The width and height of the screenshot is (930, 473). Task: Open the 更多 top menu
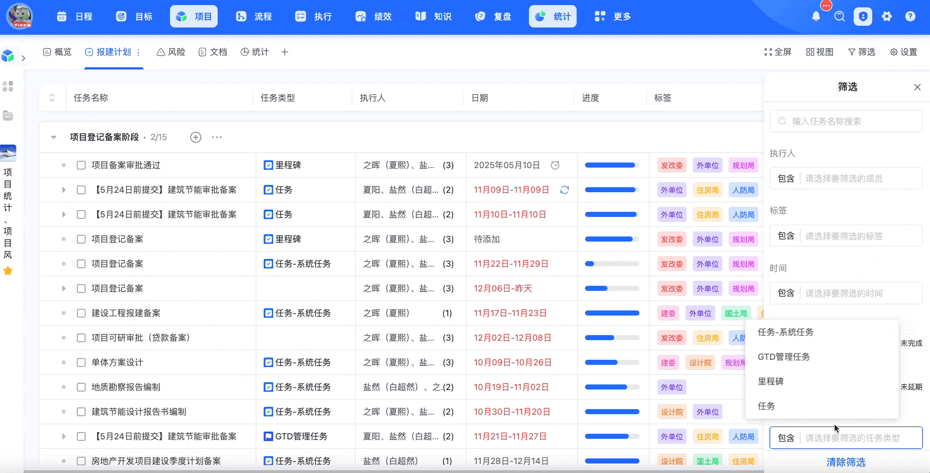pyautogui.click(x=613, y=16)
